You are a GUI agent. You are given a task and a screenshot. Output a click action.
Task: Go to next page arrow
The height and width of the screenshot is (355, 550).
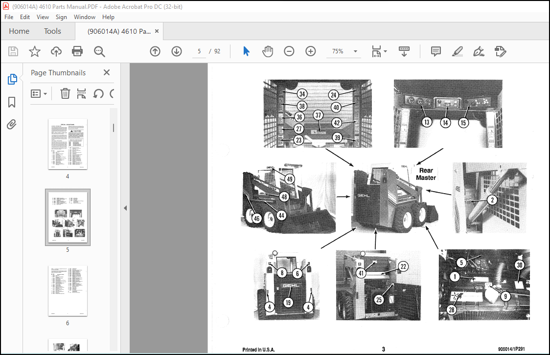(x=177, y=51)
